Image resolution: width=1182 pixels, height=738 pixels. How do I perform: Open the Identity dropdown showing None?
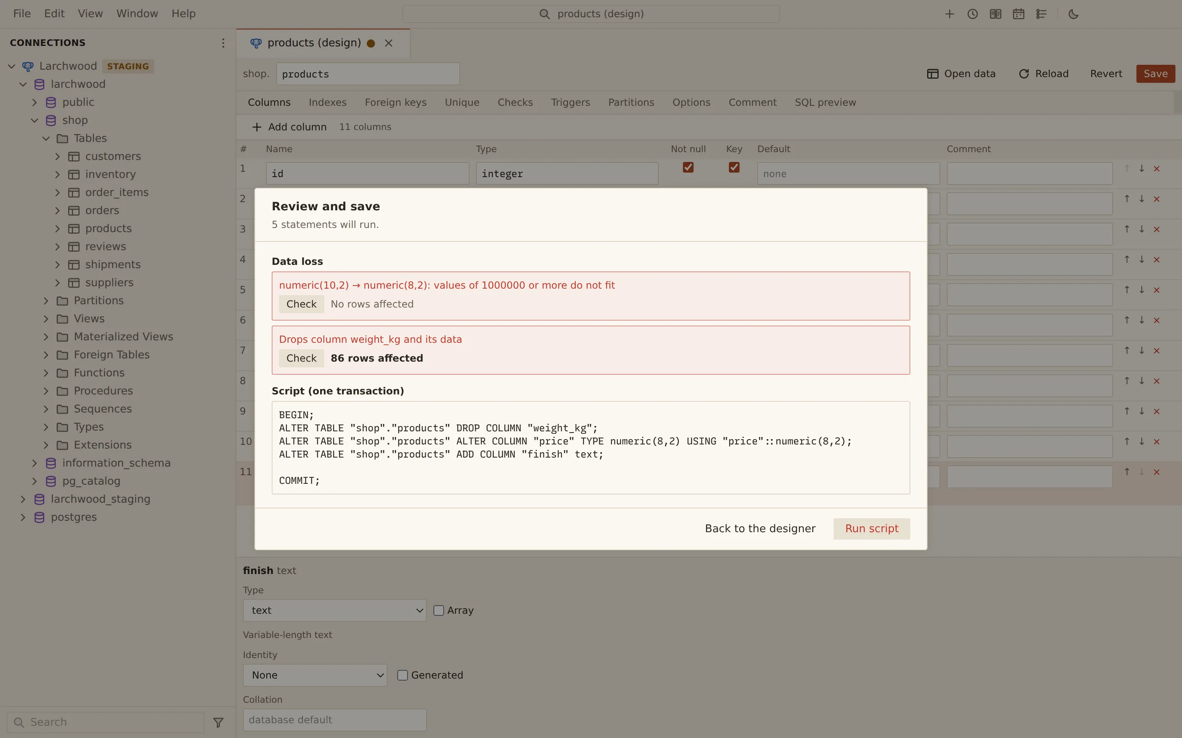pos(315,676)
